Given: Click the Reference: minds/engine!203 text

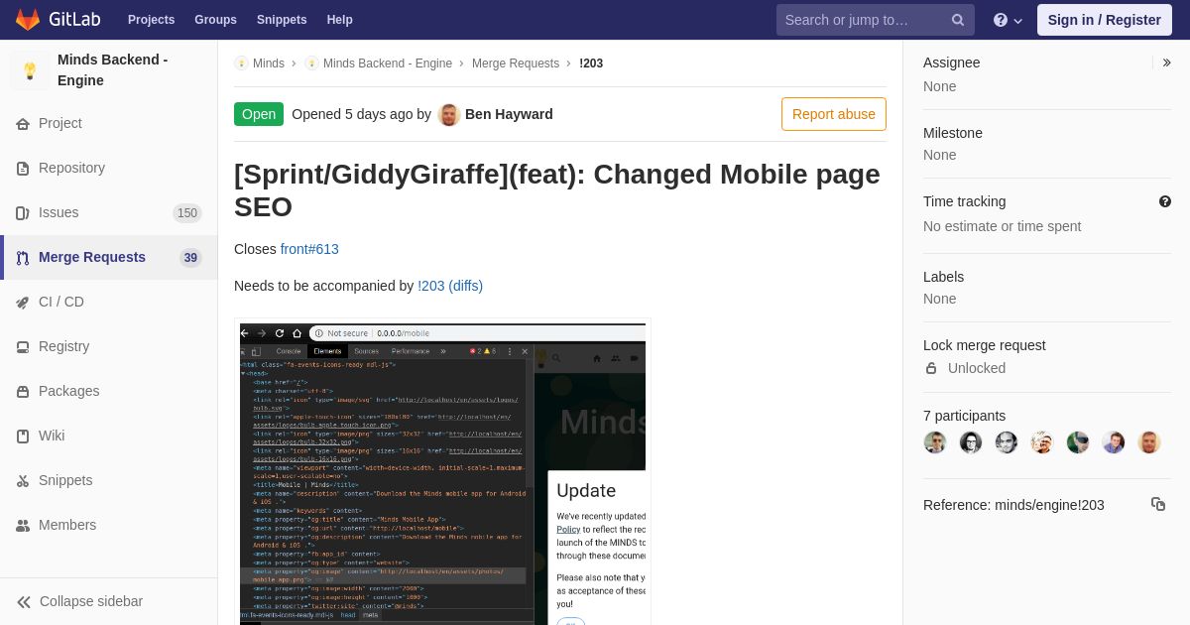Looking at the screenshot, I should [x=1013, y=505].
